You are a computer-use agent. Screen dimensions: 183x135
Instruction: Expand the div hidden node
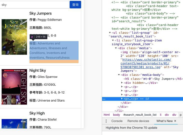[x=122, y=83]
